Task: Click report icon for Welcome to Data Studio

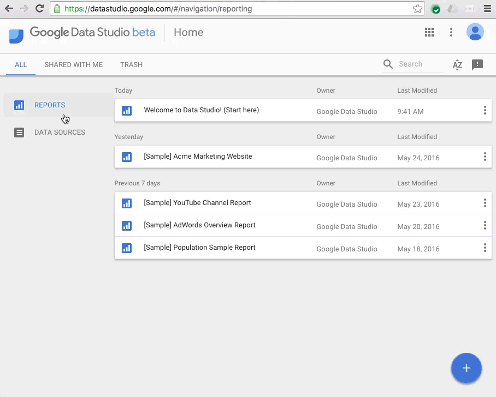Action: 127,111
